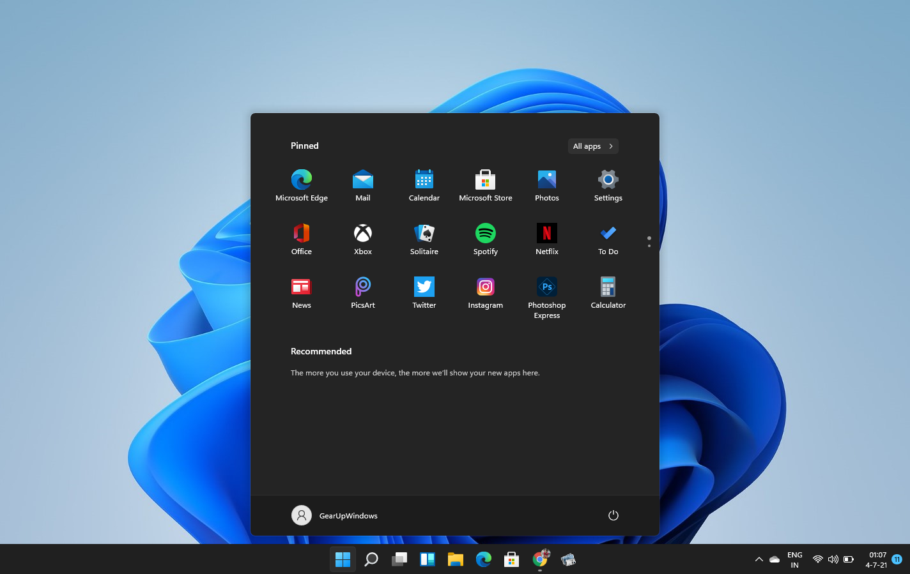Open Microsoft Edge from pinned apps
The image size is (910, 574).
302,186
